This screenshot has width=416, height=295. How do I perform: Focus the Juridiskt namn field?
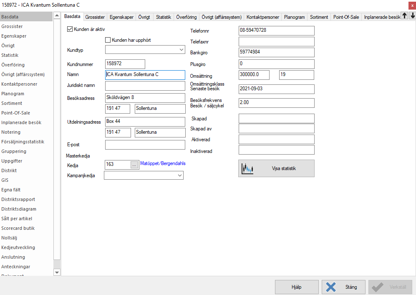pos(145,86)
